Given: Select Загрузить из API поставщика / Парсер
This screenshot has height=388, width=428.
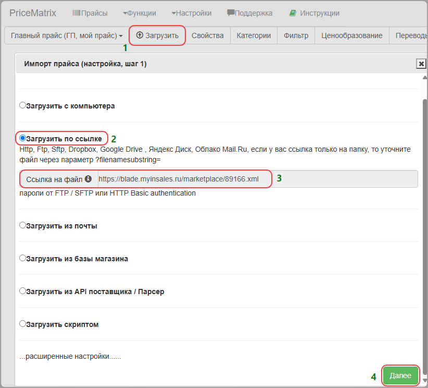Looking at the screenshot, I should click(23, 291).
